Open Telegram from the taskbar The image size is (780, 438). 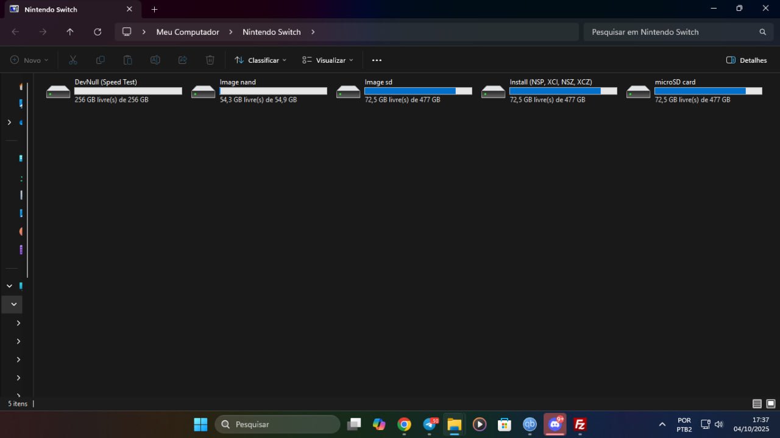(430, 424)
